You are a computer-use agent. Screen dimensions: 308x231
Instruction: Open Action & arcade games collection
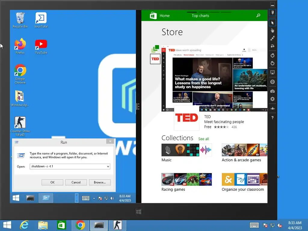click(x=245, y=153)
